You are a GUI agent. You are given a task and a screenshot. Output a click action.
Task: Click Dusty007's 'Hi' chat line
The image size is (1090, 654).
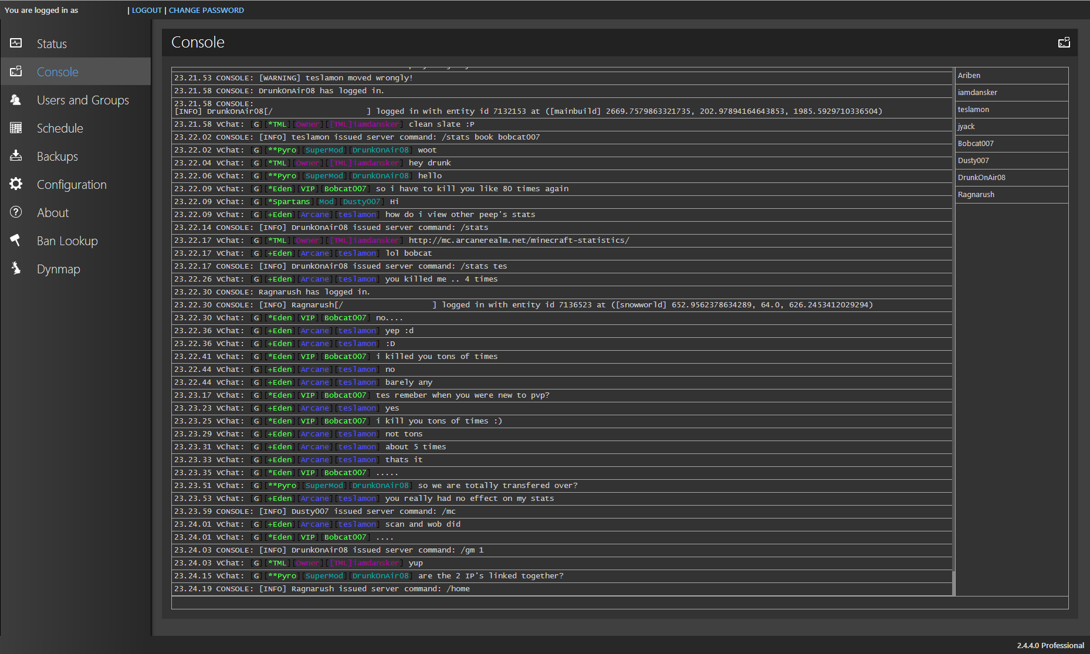coord(561,202)
